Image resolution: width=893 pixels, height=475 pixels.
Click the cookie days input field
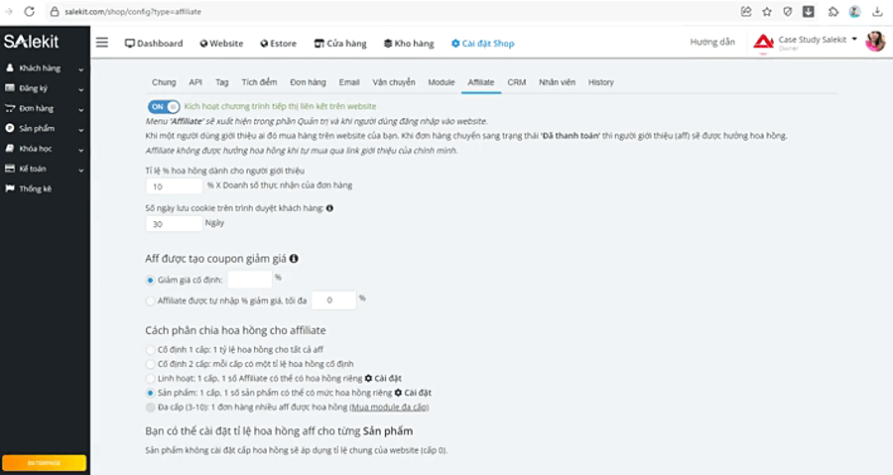pyautogui.click(x=174, y=223)
